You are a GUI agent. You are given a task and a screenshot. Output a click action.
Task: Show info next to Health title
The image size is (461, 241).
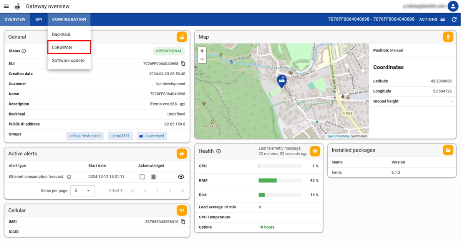[219, 151]
